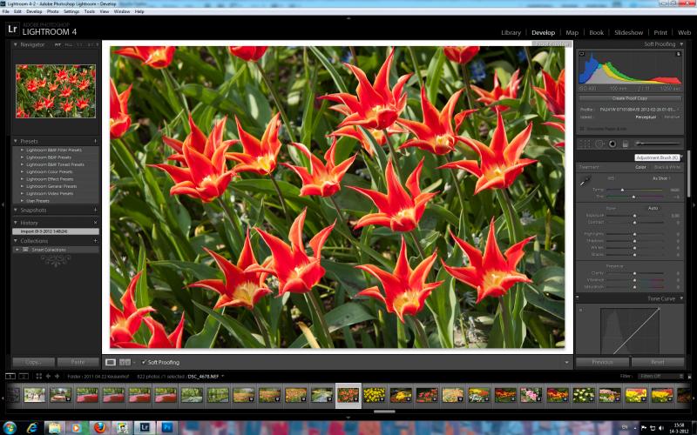Viewport: 697px width, 435px height.
Task: Open Windows Media Player from the taskbar
Action: (77, 427)
